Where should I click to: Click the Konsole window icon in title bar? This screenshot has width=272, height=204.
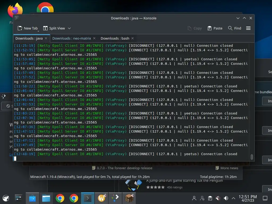(x=17, y=18)
